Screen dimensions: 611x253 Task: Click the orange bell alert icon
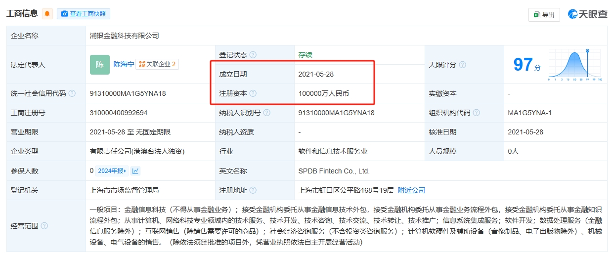[x=47, y=14]
